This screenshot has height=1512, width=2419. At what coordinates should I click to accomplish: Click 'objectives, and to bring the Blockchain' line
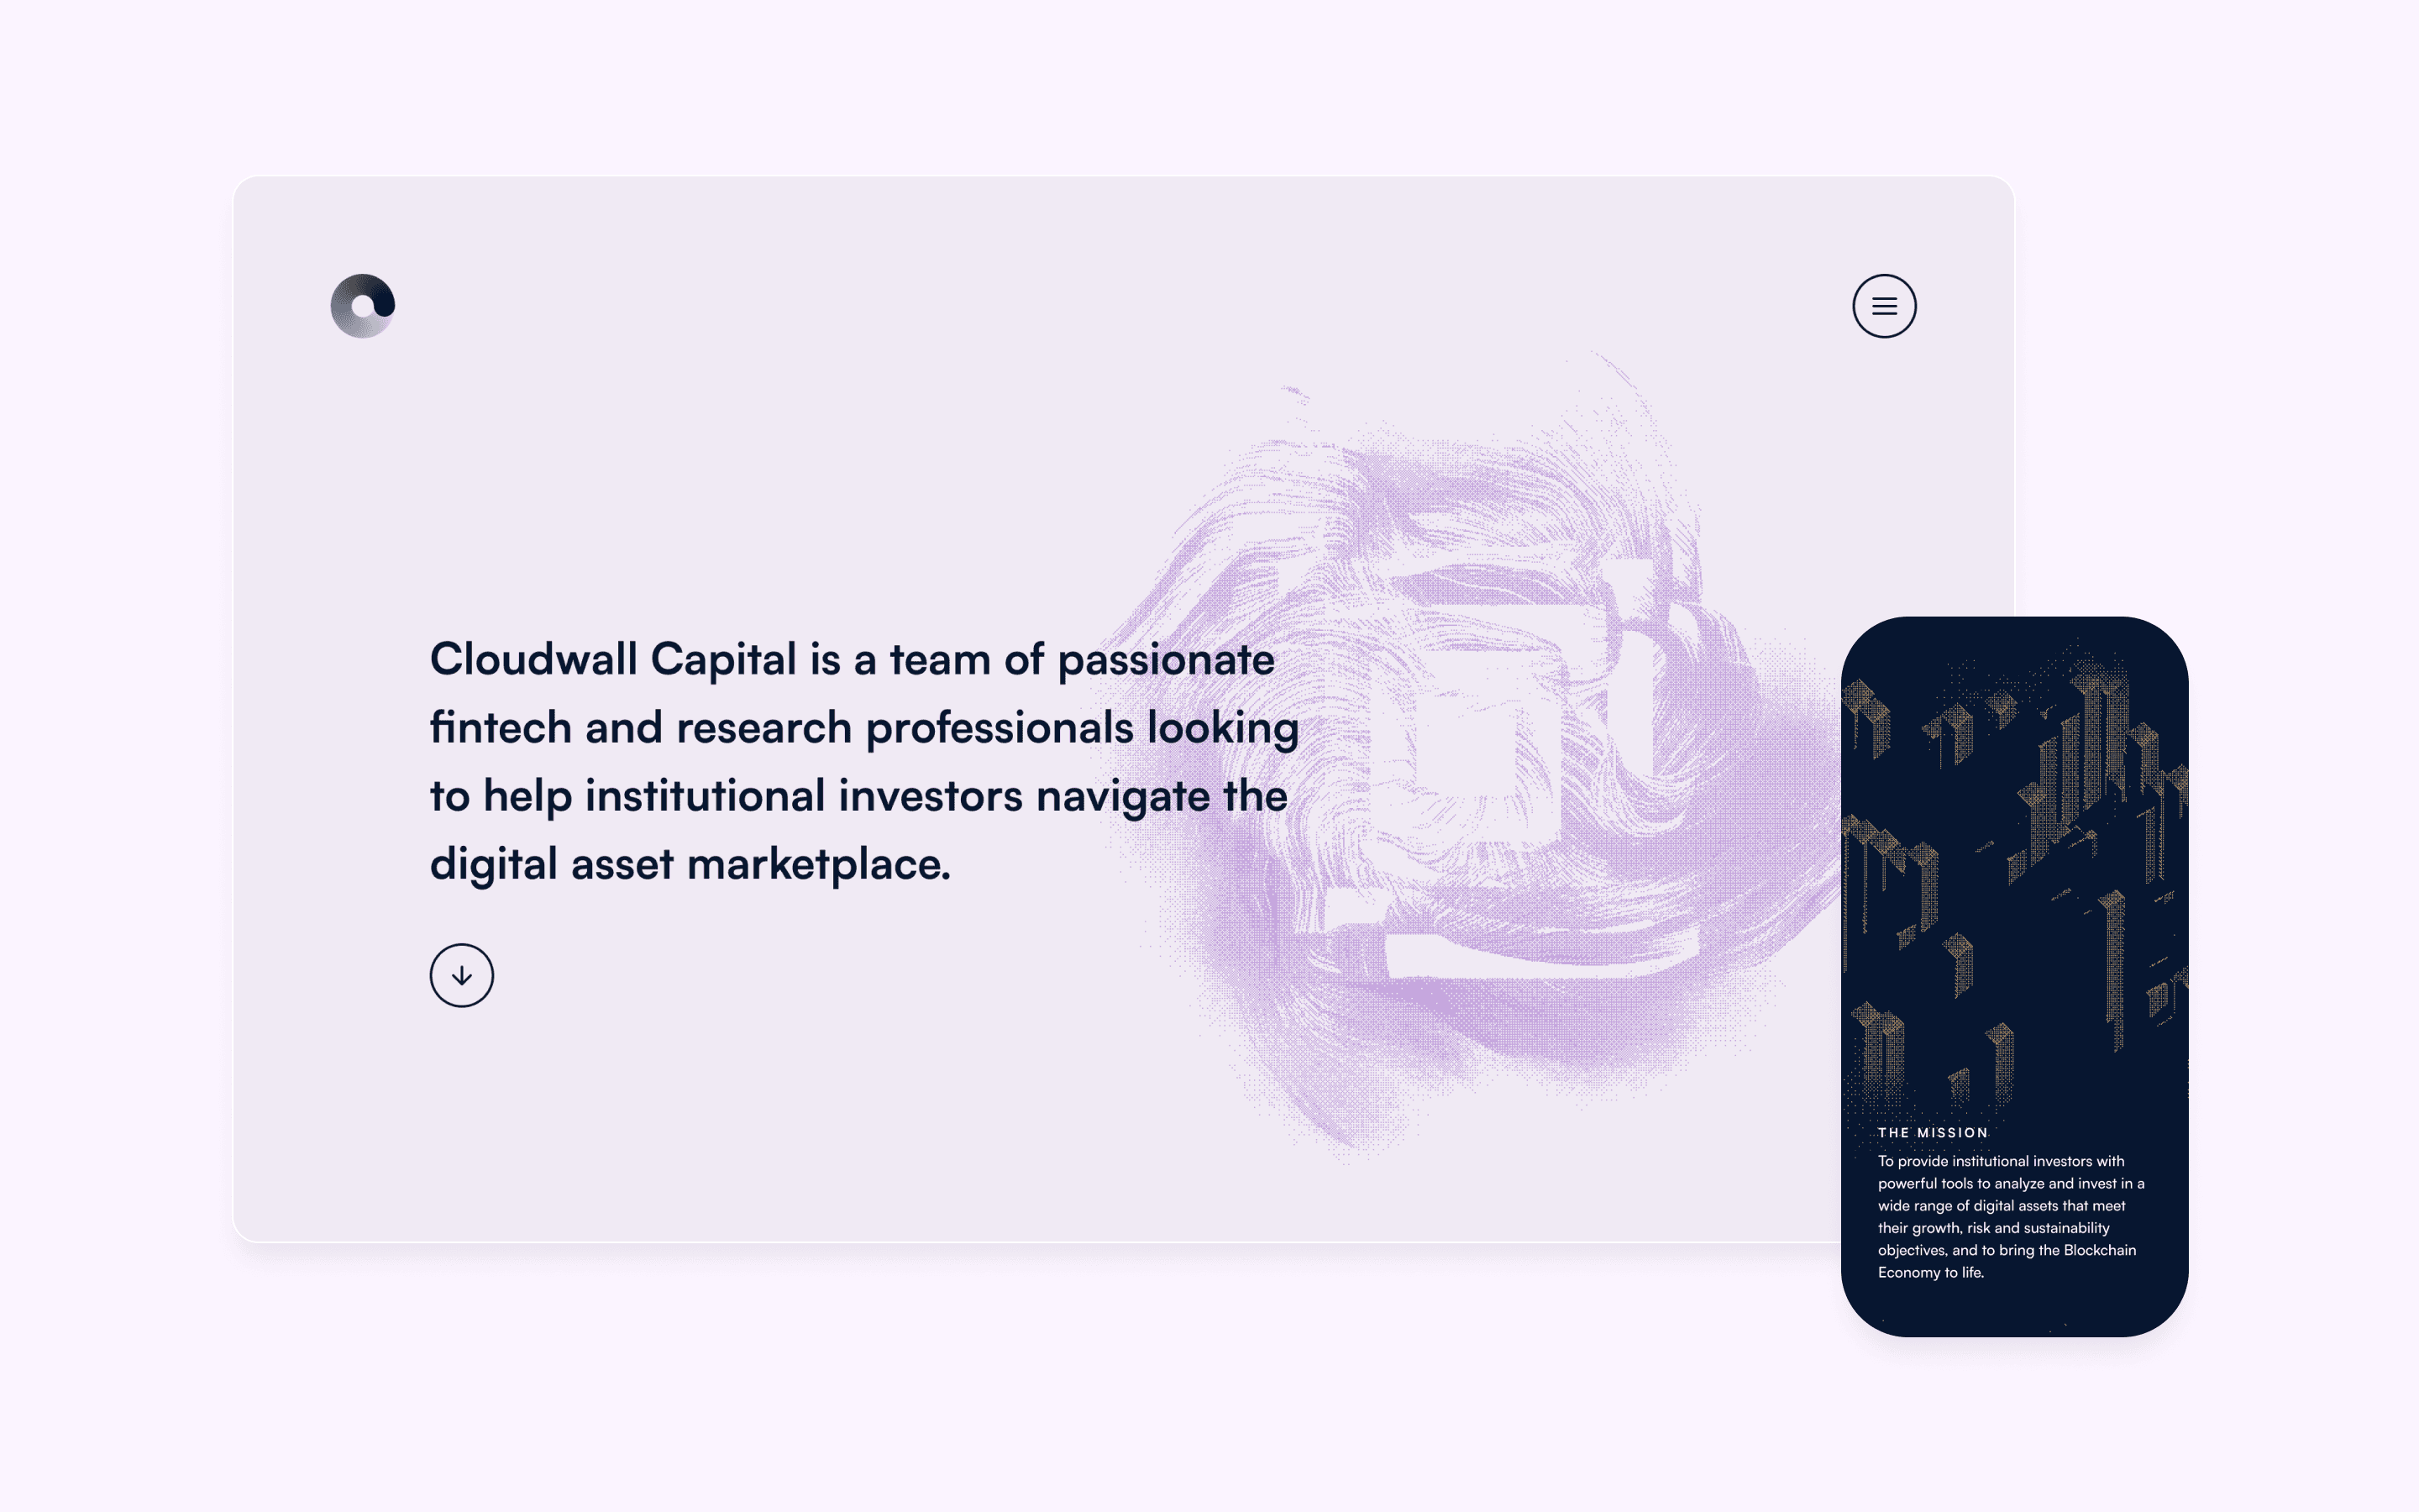pyautogui.click(x=2006, y=1250)
